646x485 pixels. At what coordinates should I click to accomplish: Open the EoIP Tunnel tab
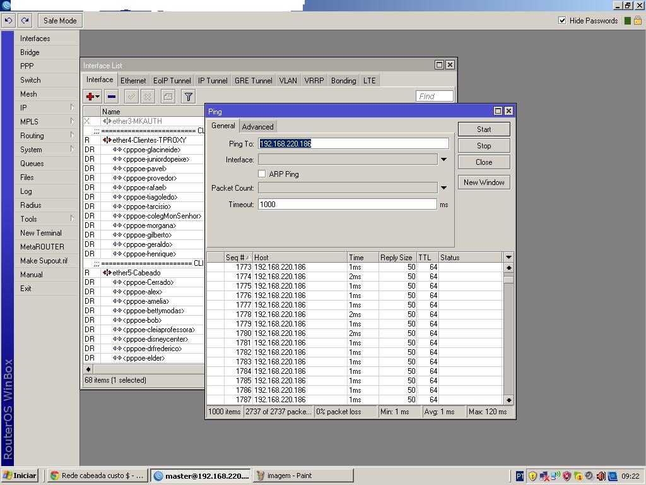click(x=172, y=80)
